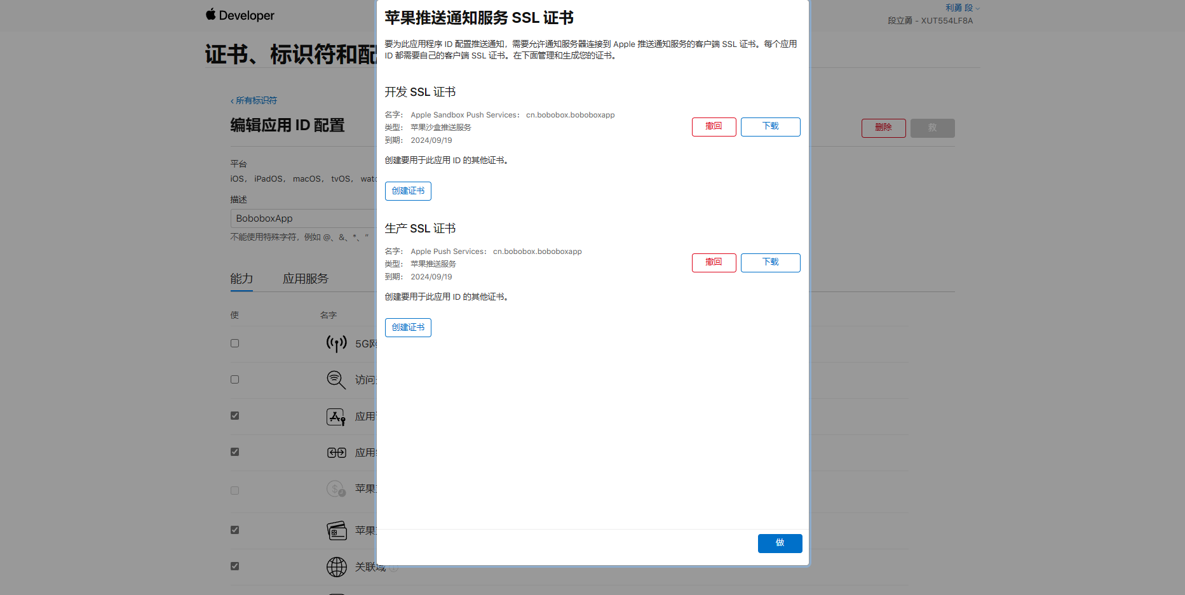Click the 编辑应用 ID 配置 heading

click(287, 126)
